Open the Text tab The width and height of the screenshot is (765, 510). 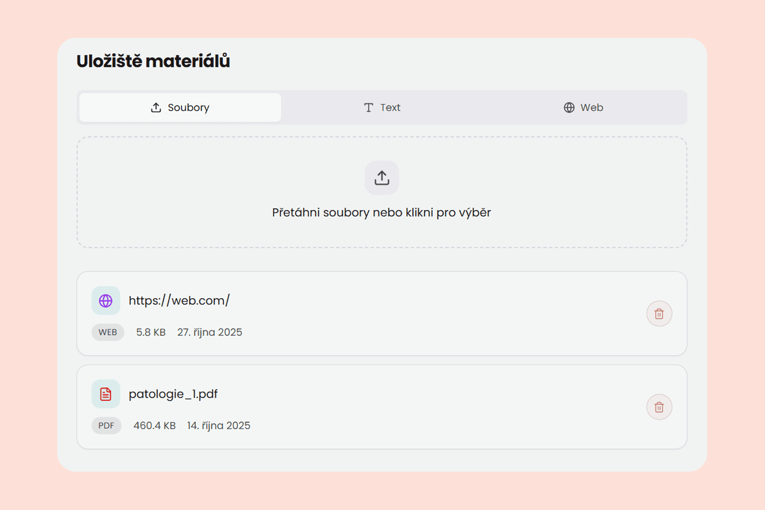pyautogui.click(x=382, y=108)
